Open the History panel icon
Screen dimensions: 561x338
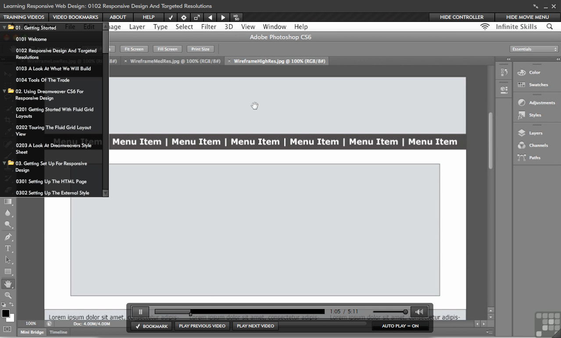504,72
